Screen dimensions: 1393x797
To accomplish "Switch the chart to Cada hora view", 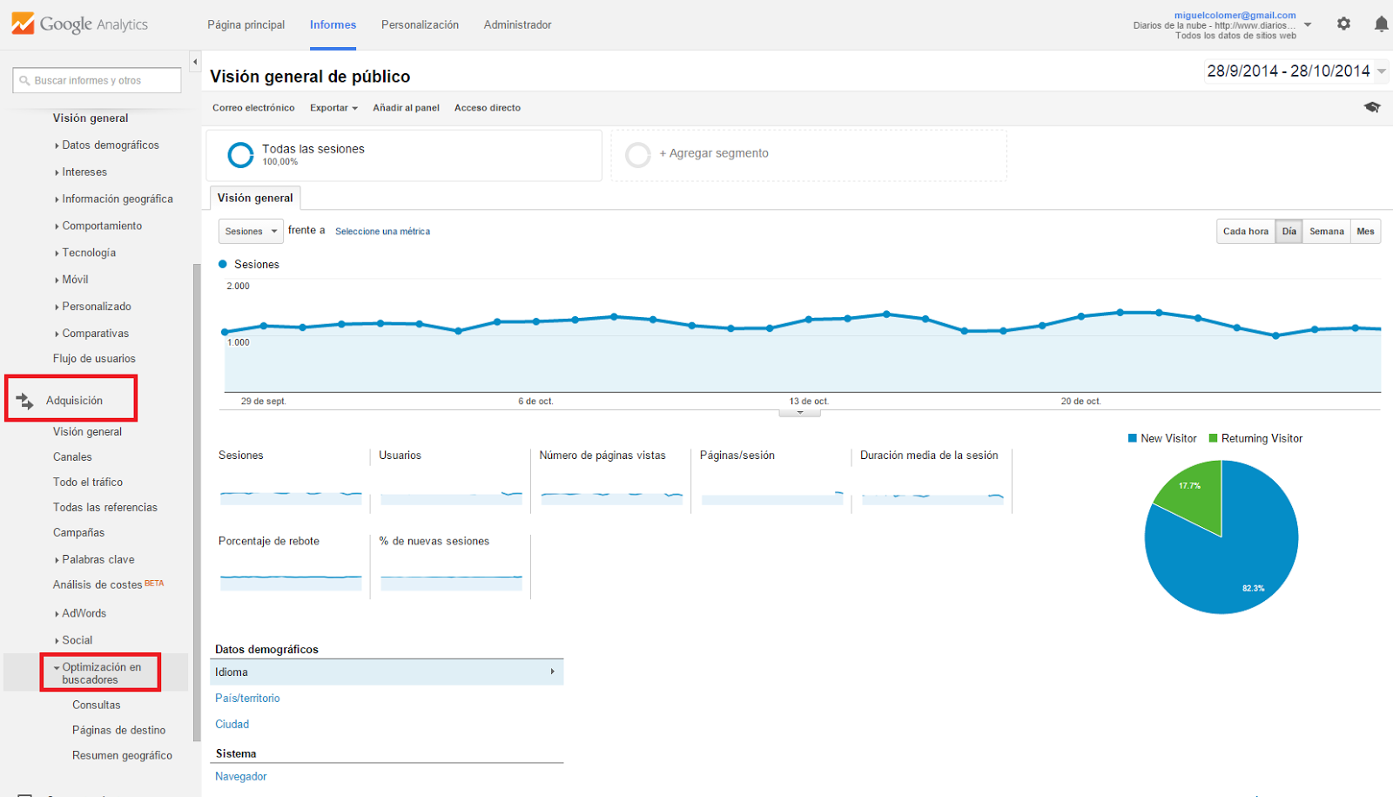I will pyautogui.click(x=1246, y=231).
